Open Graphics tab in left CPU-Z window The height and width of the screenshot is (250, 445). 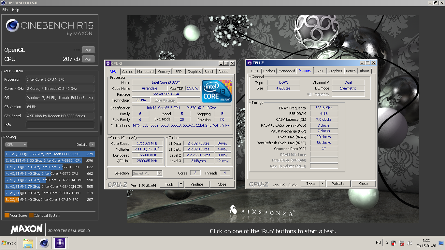click(194, 72)
